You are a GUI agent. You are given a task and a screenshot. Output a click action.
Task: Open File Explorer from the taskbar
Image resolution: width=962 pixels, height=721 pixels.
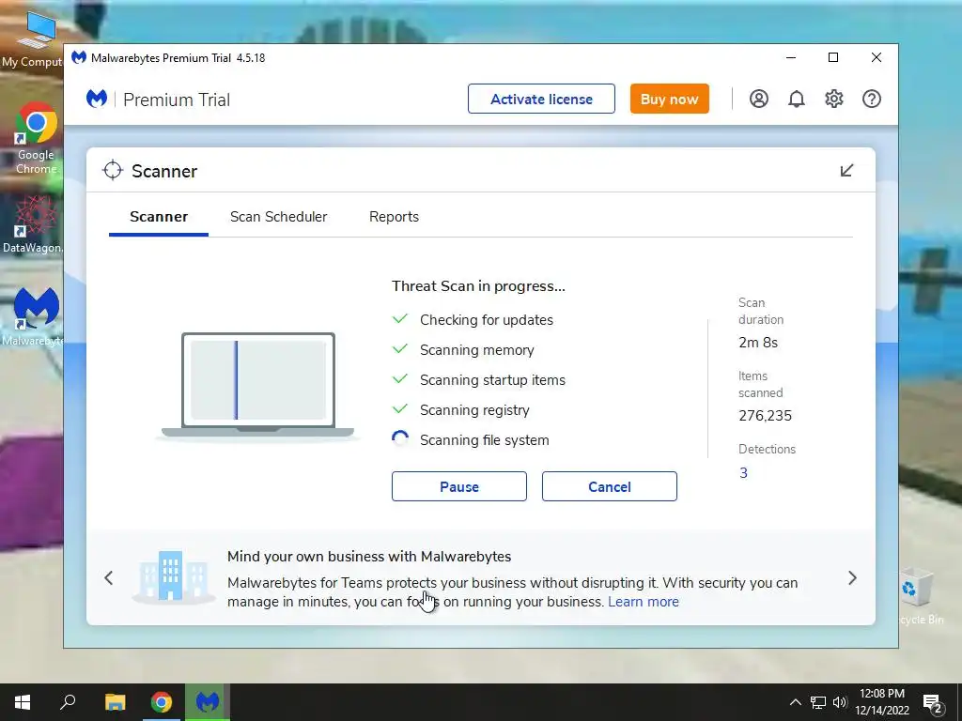[115, 702]
